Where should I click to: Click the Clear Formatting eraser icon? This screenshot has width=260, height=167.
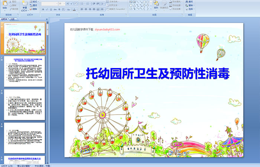point(76,3)
